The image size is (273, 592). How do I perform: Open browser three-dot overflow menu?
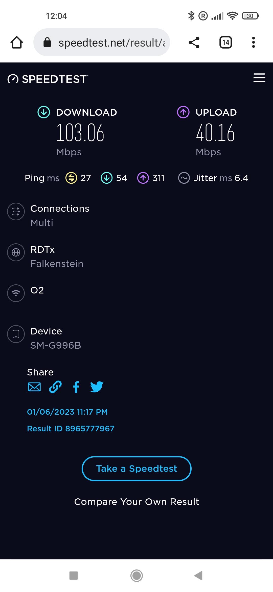tap(253, 42)
